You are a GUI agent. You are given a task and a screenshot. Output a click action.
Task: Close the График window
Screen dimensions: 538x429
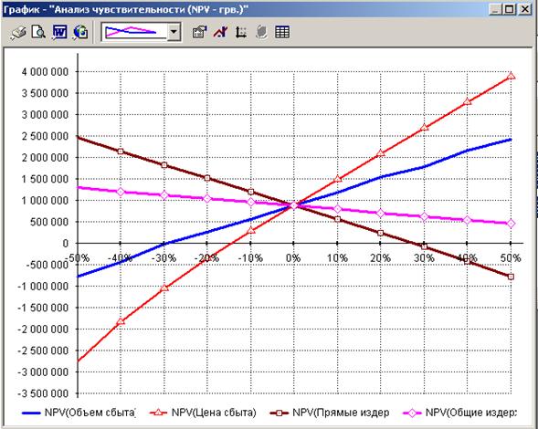pos(525,9)
